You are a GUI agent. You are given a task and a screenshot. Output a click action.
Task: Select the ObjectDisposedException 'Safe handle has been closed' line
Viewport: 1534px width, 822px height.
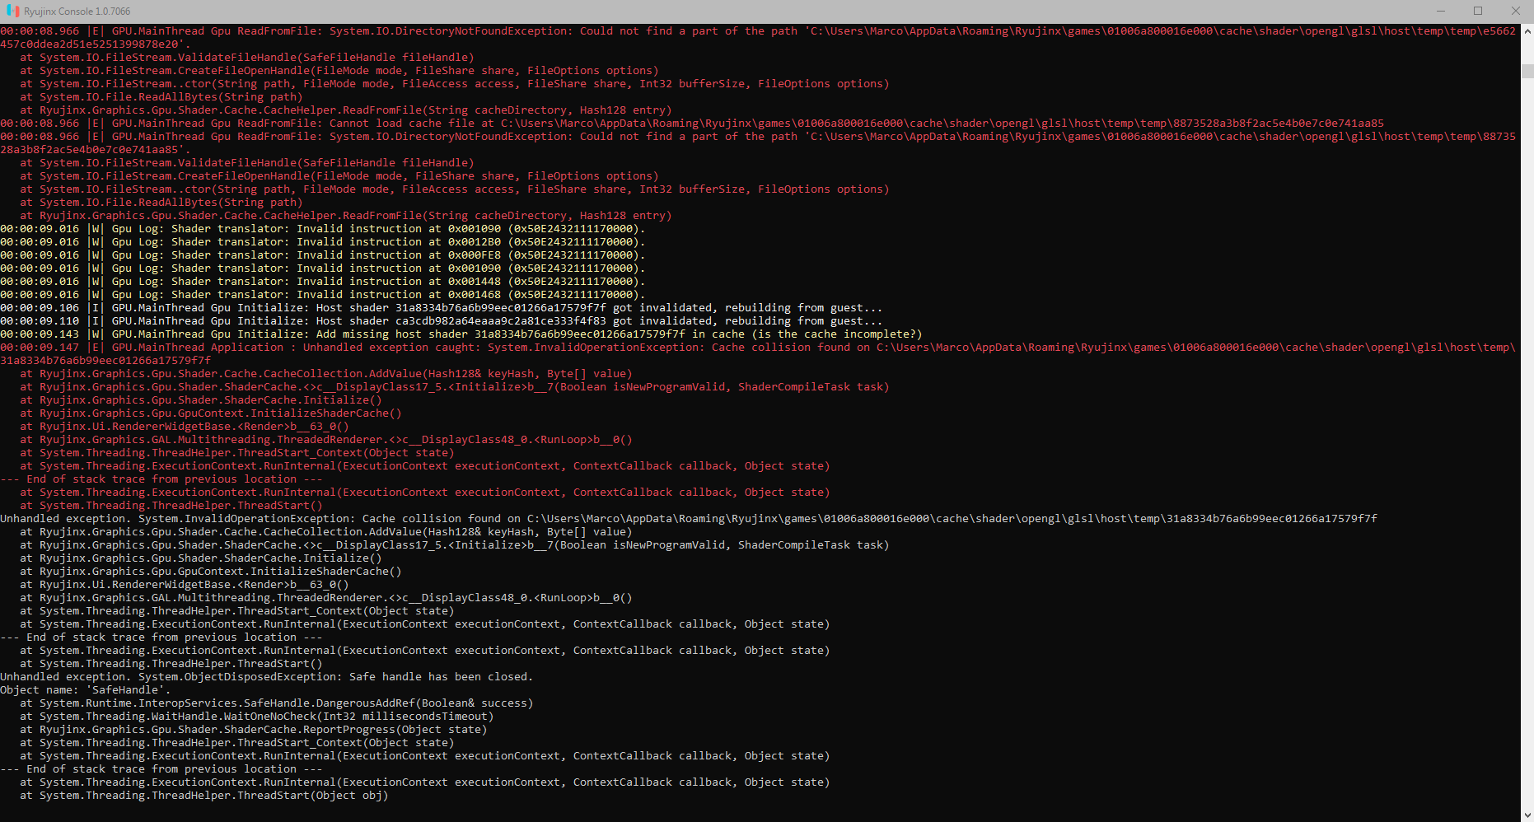[267, 677]
